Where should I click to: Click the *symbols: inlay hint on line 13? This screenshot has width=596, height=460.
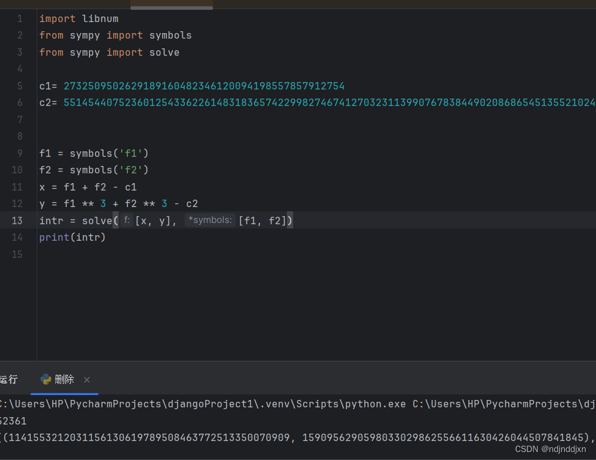[210, 220]
